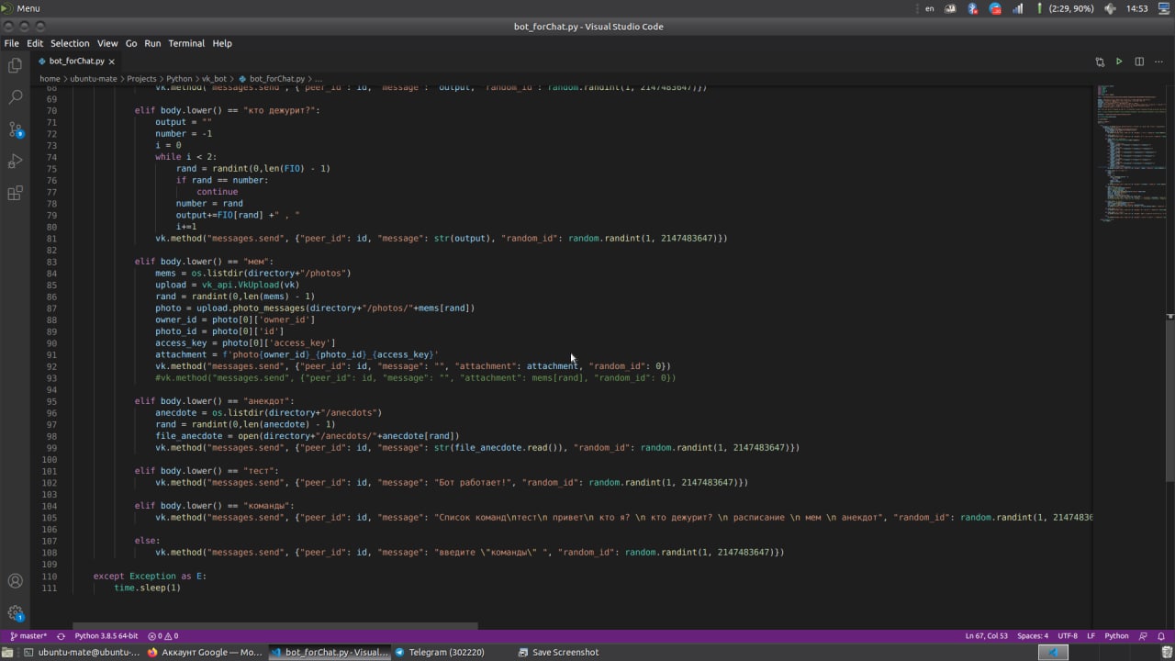The width and height of the screenshot is (1175, 661).
Task: Open the Explorer view in activity bar
Action: pos(15,65)
